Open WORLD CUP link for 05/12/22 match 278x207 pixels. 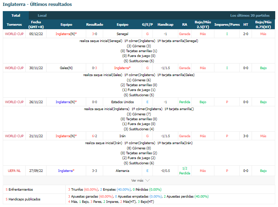click(14, 34)
